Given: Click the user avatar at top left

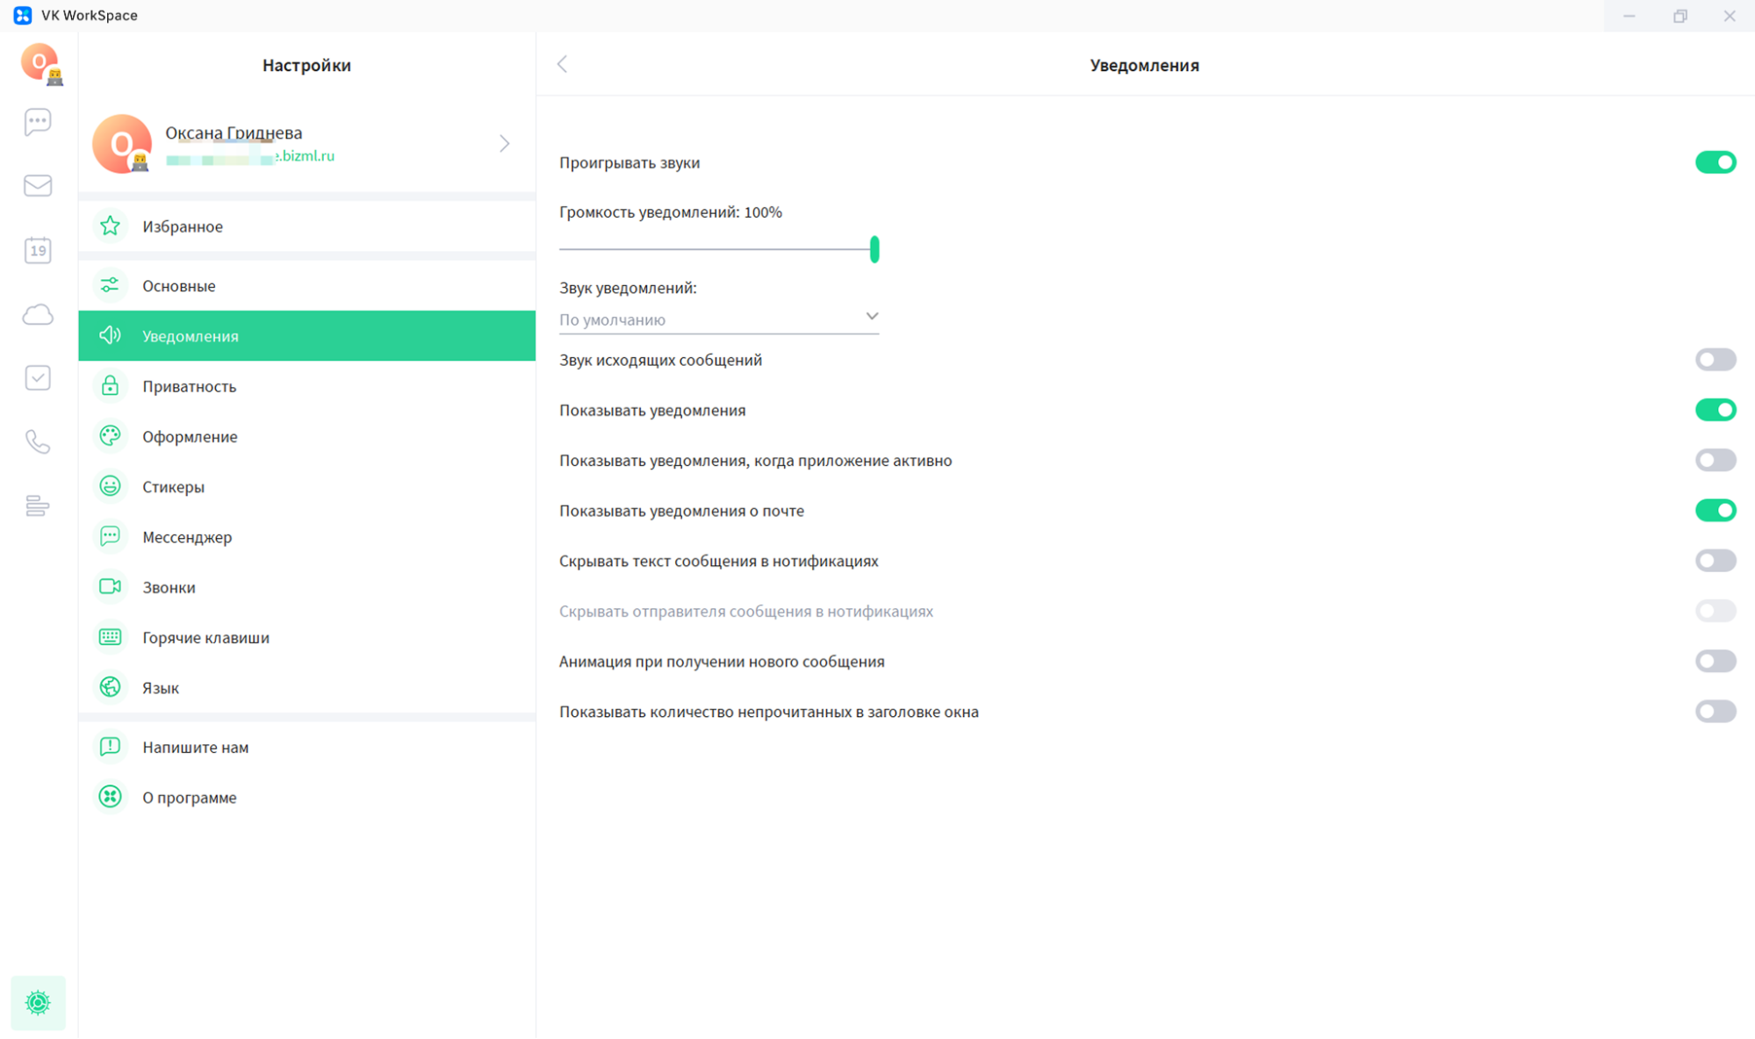Looking at the screenshot, I should 40,62.
